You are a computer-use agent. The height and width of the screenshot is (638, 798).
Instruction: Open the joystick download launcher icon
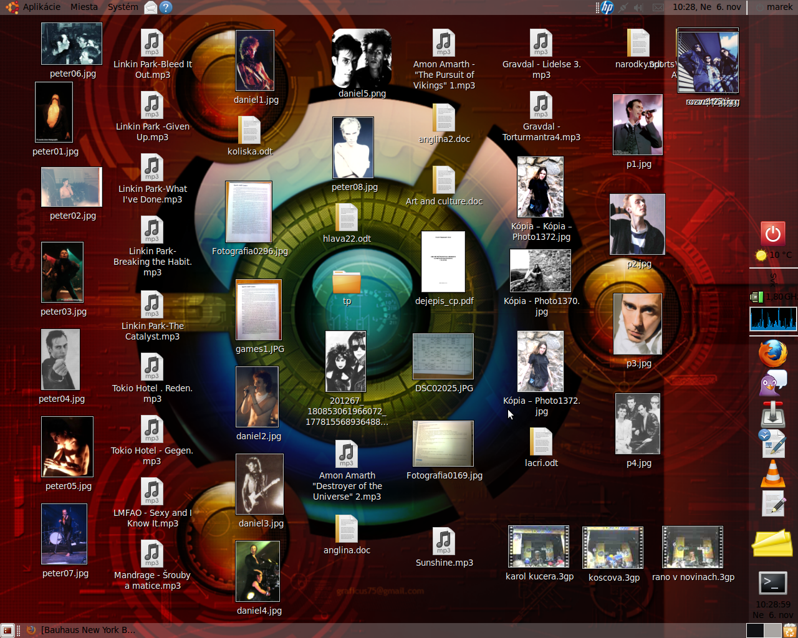click(773, 414)
